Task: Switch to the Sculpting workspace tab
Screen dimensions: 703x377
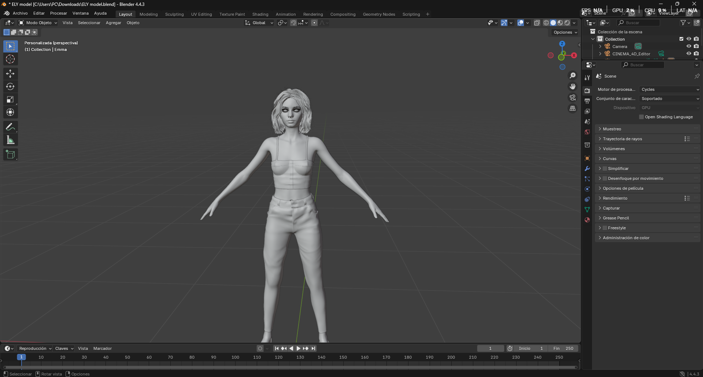Action: [x=174, y=14]
